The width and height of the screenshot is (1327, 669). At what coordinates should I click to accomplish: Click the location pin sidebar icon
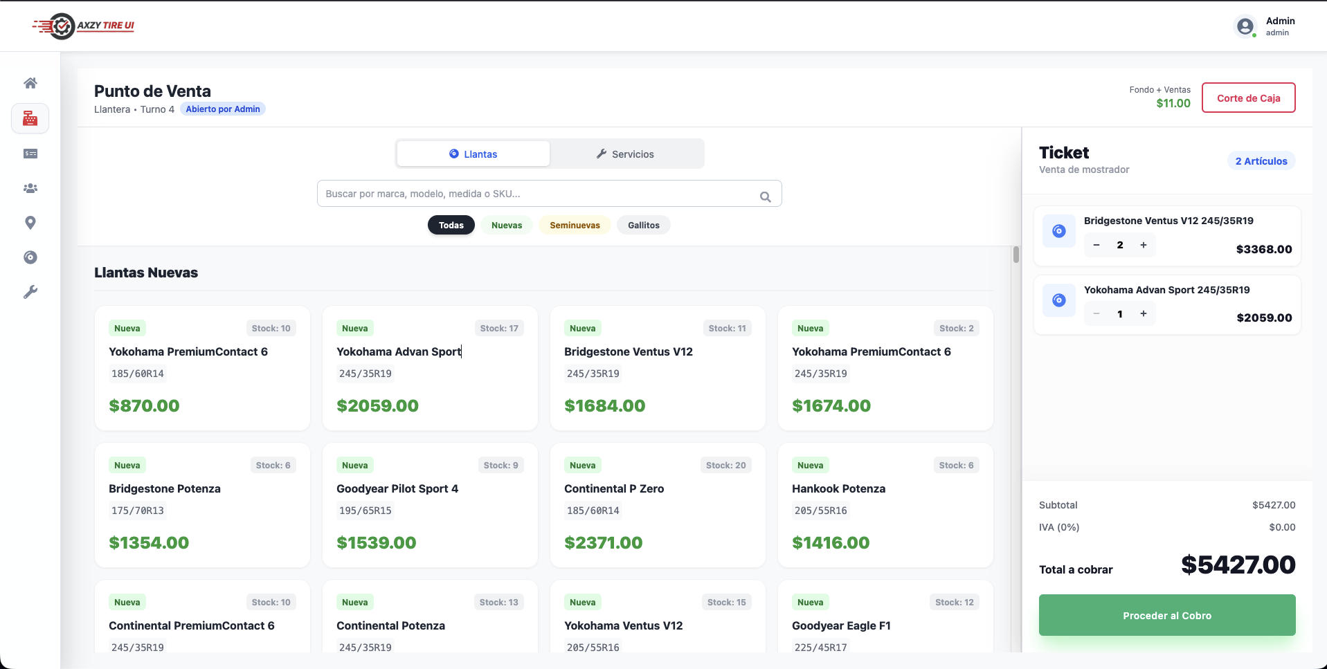(30, 223)
